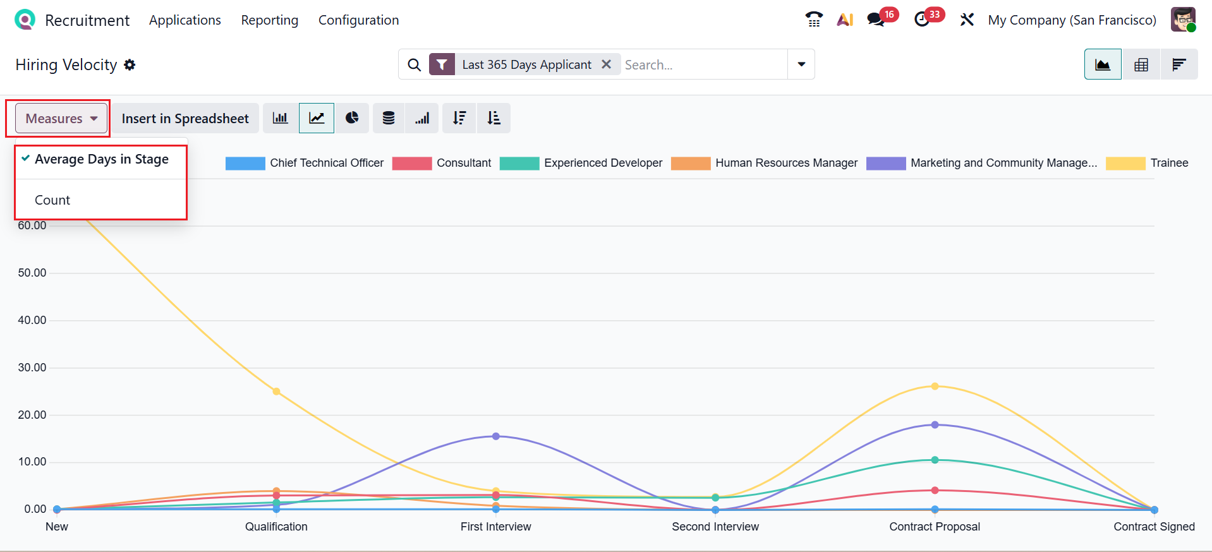This screenshot has height=552, width=1212.
Task: Open Hiring Velocity settings gear
Action: (x=130, y=65)
